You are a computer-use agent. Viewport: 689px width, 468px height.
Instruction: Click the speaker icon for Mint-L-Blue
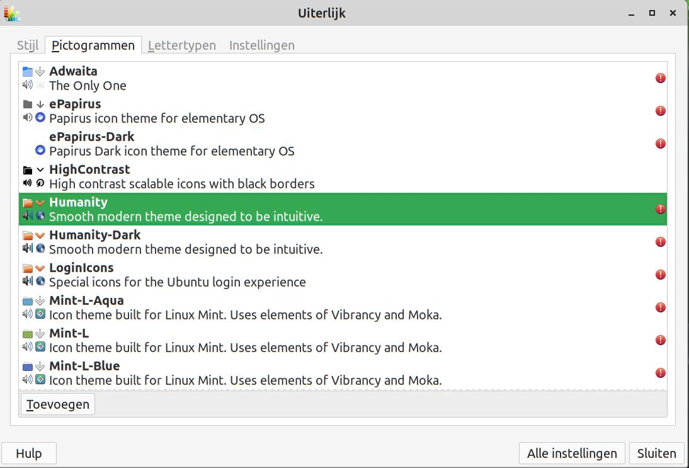(x=27, y=379)
